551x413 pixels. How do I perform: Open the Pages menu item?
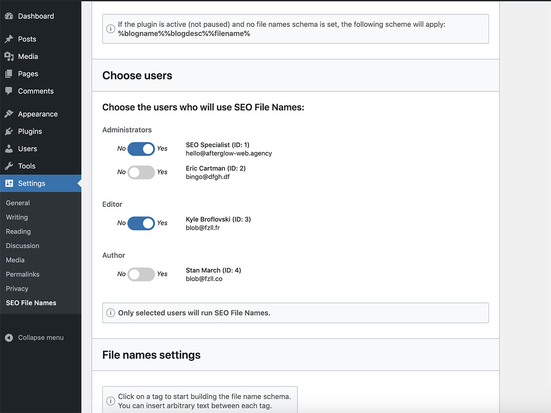[x=40, y=74]
